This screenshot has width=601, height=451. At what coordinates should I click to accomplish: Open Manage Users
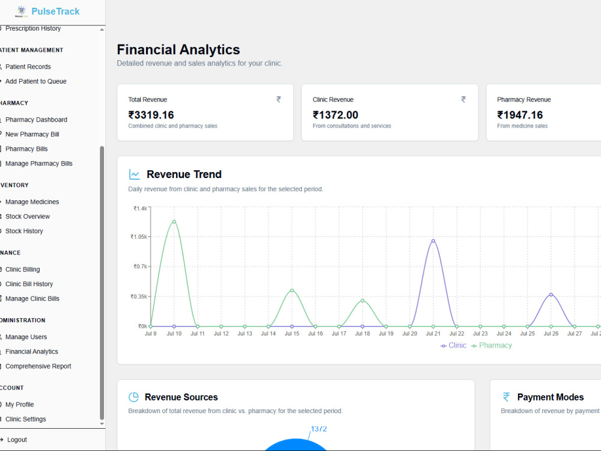coord(26,337)
